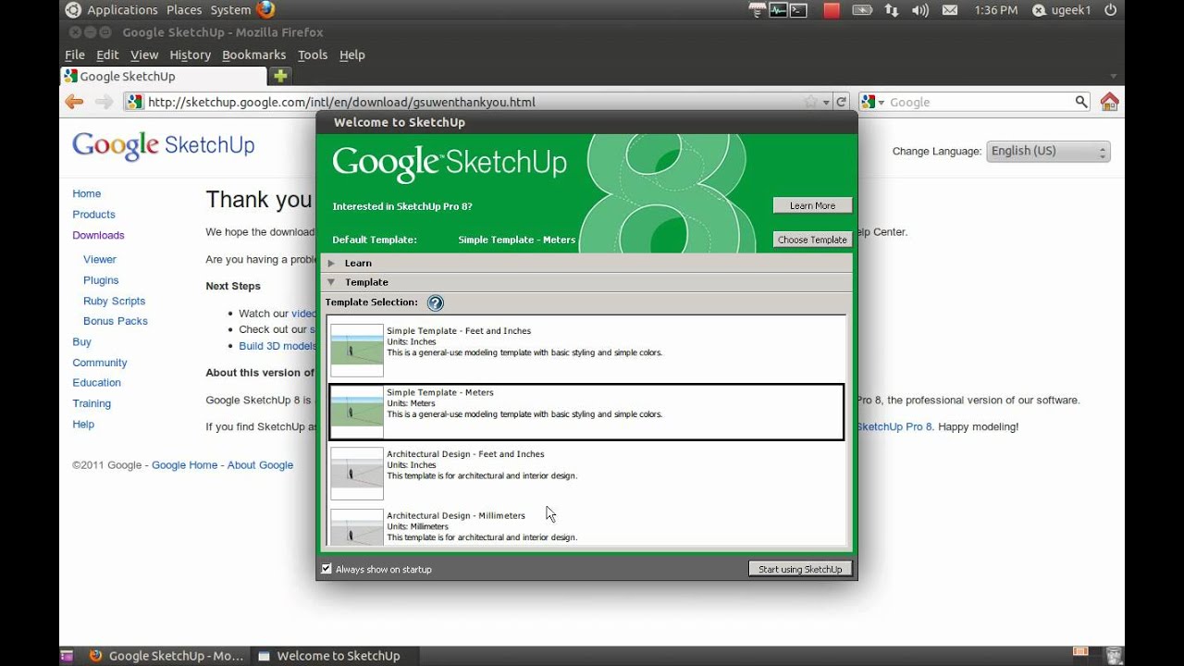
Task: Open Firefox Edit menu
Action: tap(107, 55)
